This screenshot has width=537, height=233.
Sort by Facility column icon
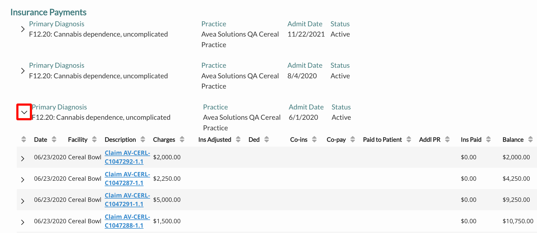coord(94,140)
